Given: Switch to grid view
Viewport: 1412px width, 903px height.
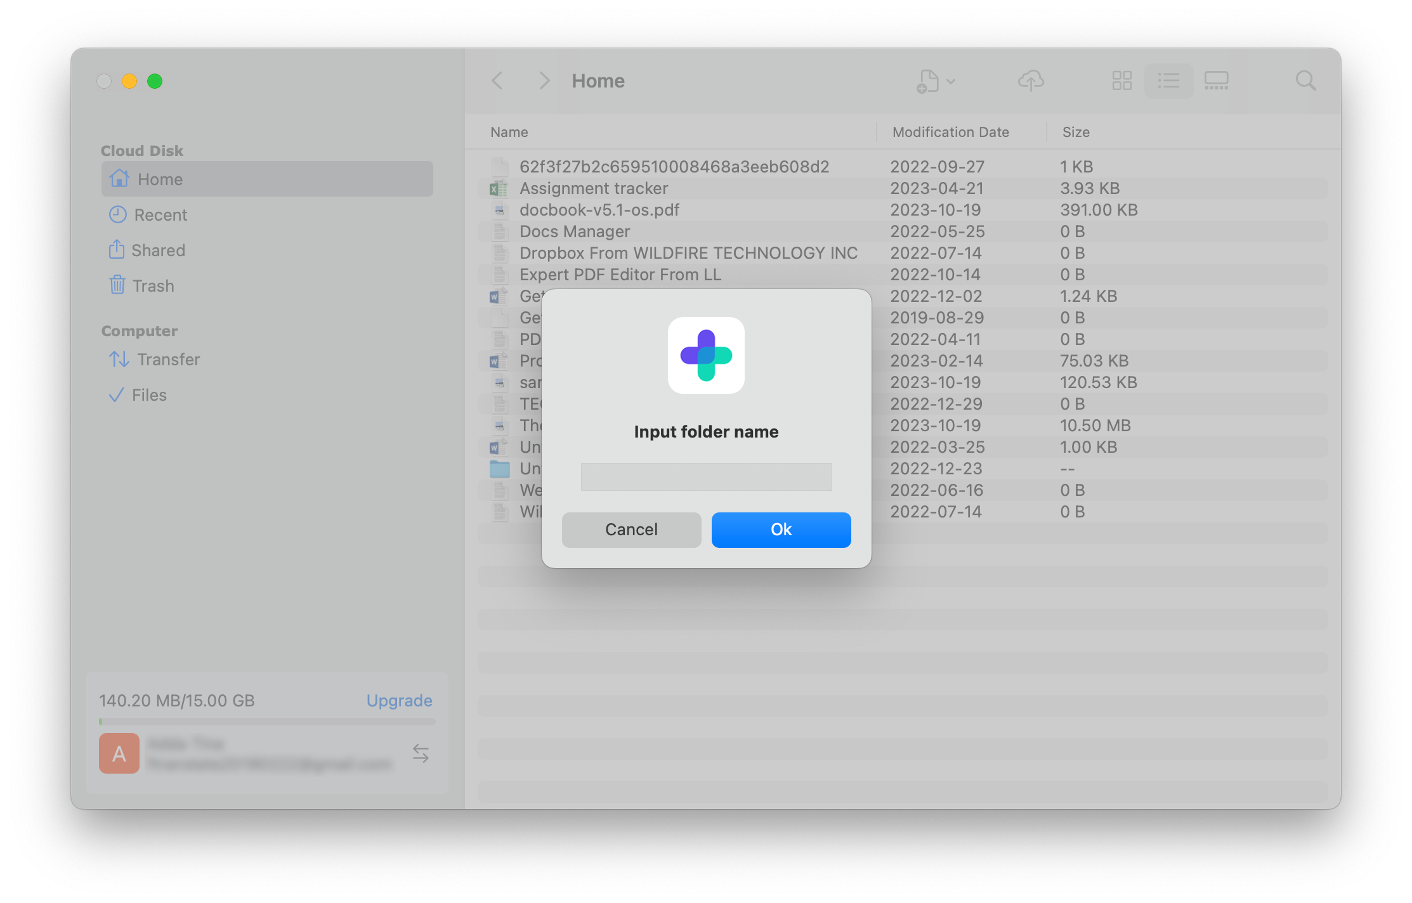Looking at the screenshot, I should [1121, 81].
